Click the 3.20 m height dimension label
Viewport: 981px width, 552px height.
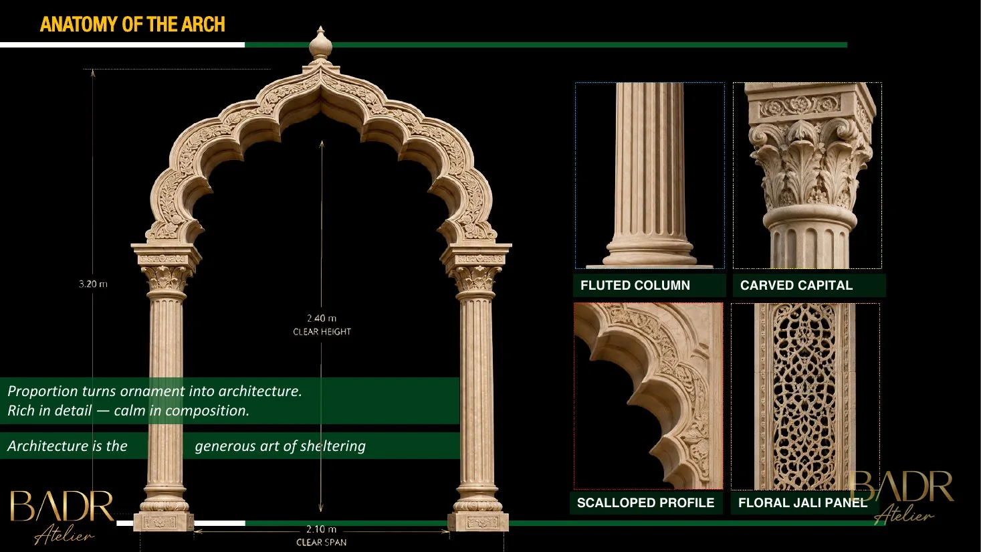click(x=93, y=284)
